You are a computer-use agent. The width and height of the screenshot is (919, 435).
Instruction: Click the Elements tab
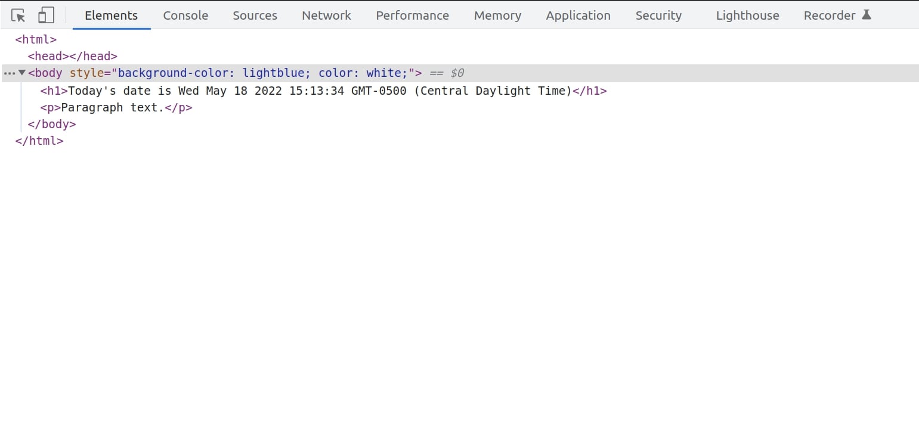coord(111,15)
